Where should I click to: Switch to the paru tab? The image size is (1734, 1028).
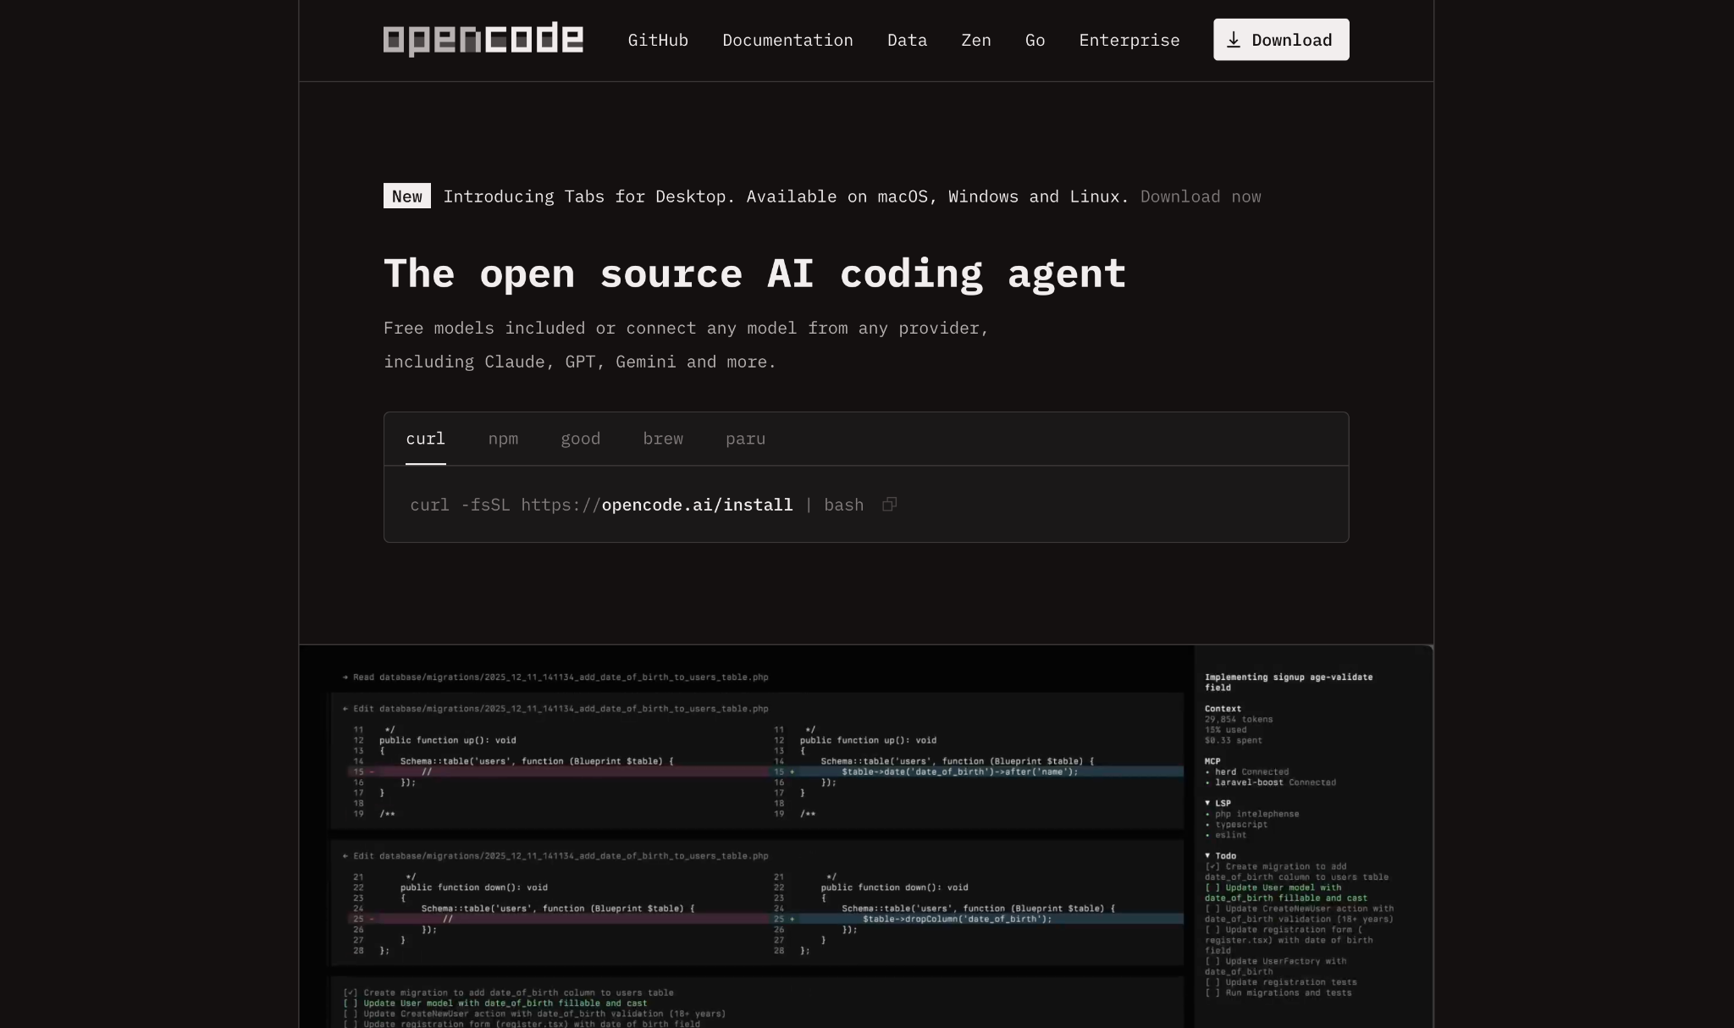[x=745, y=439]
